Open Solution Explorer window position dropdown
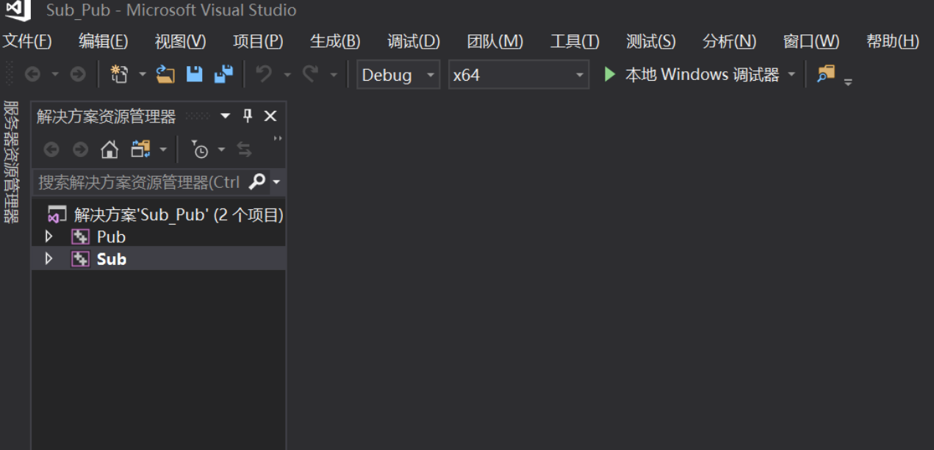934x450 pixels. 226,116
